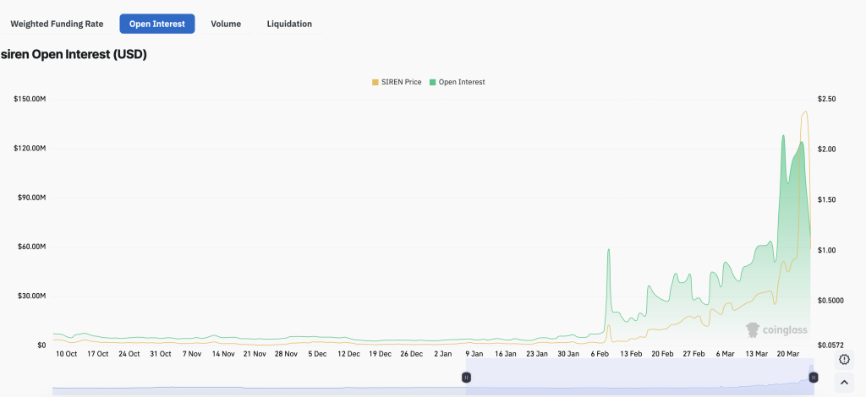Screen dimensions: 866x397
Task: Click the left handle of range slider
Action: click(x=466, y=377)
